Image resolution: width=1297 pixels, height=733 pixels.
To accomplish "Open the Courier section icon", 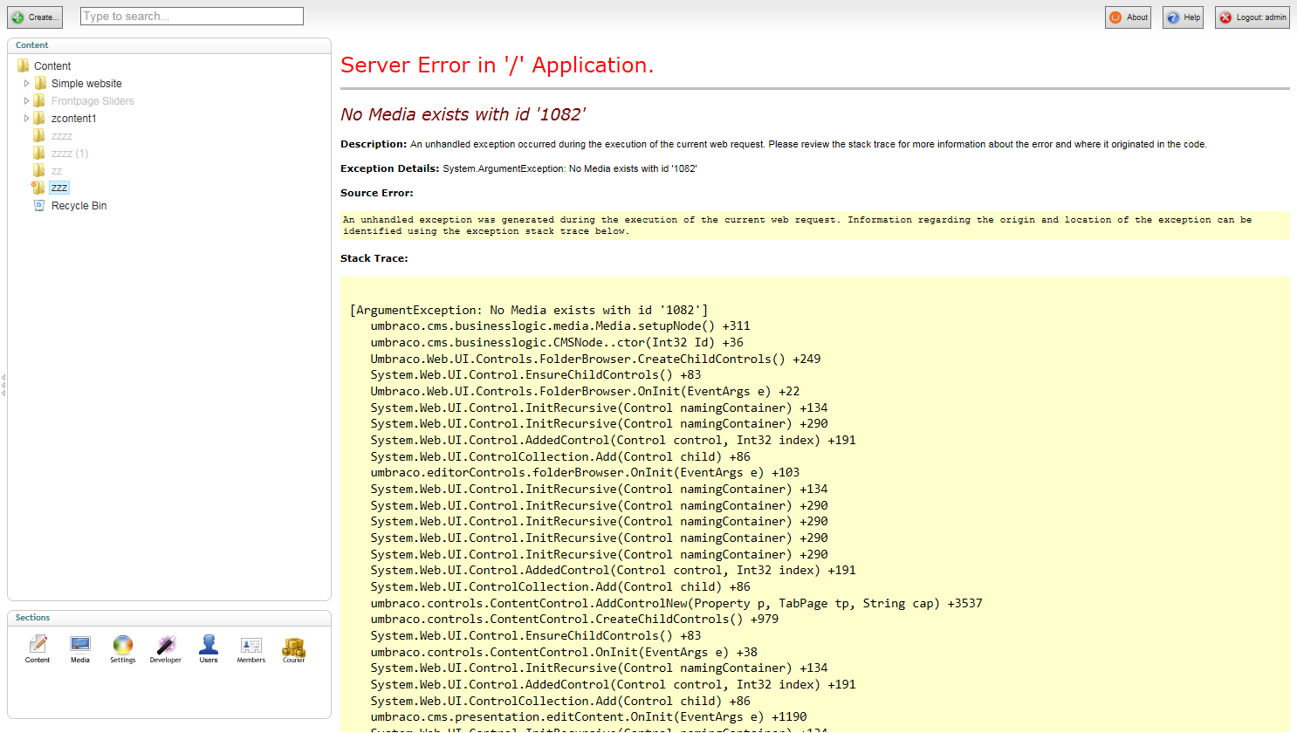I will point(293,647).
